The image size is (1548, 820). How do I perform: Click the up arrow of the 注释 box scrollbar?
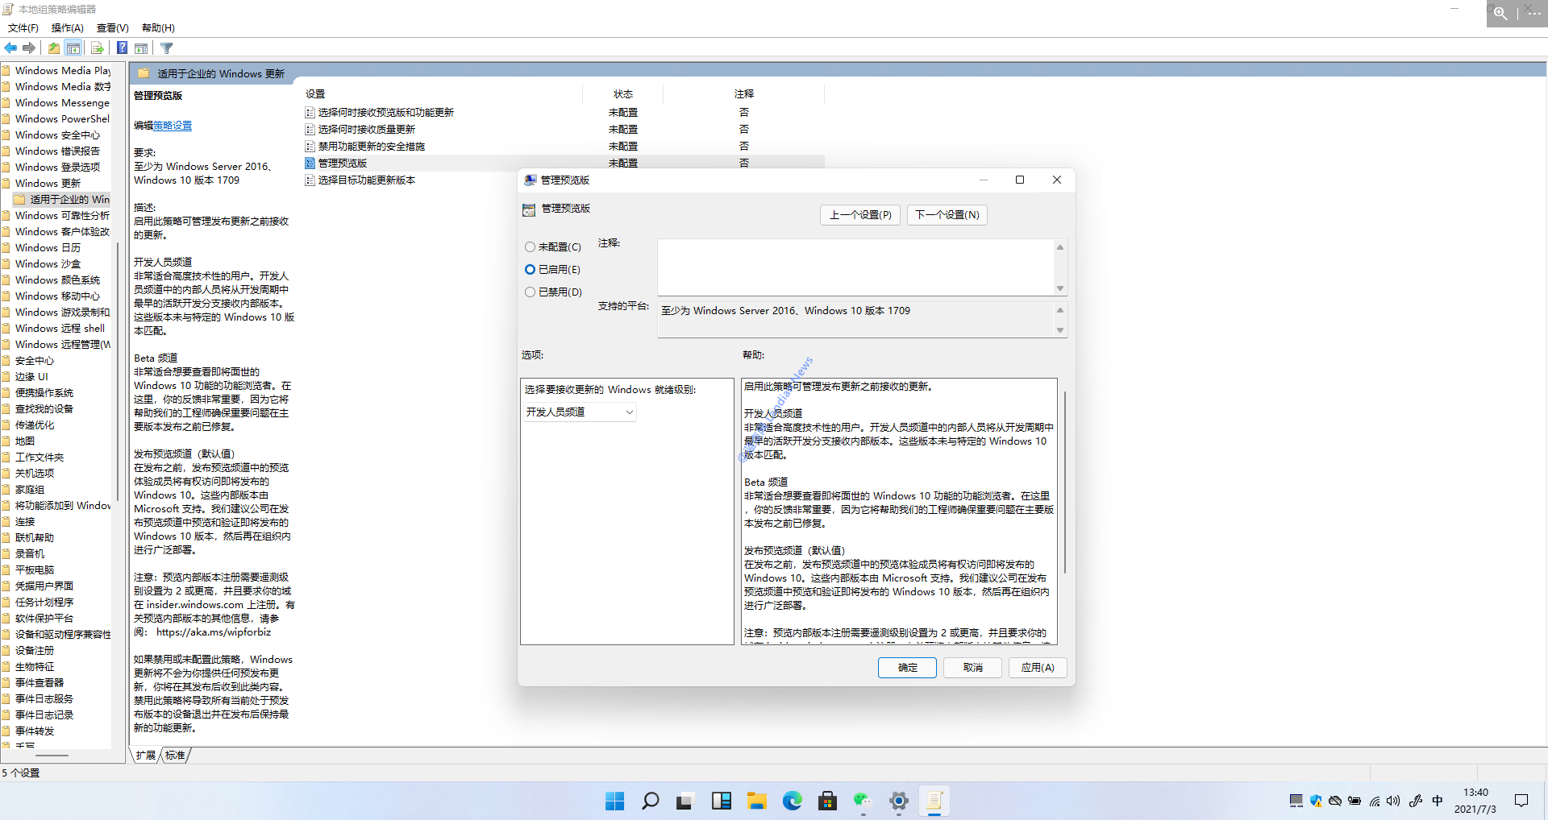(1060, 246)
